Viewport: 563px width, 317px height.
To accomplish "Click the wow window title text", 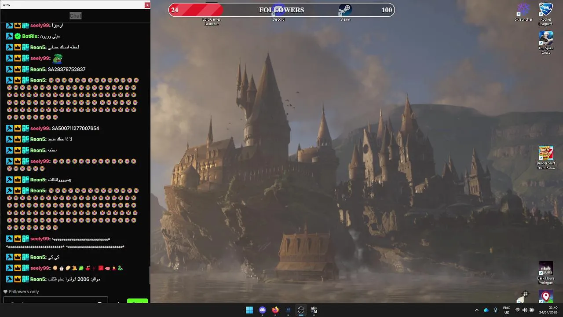I will click(6, 5).
